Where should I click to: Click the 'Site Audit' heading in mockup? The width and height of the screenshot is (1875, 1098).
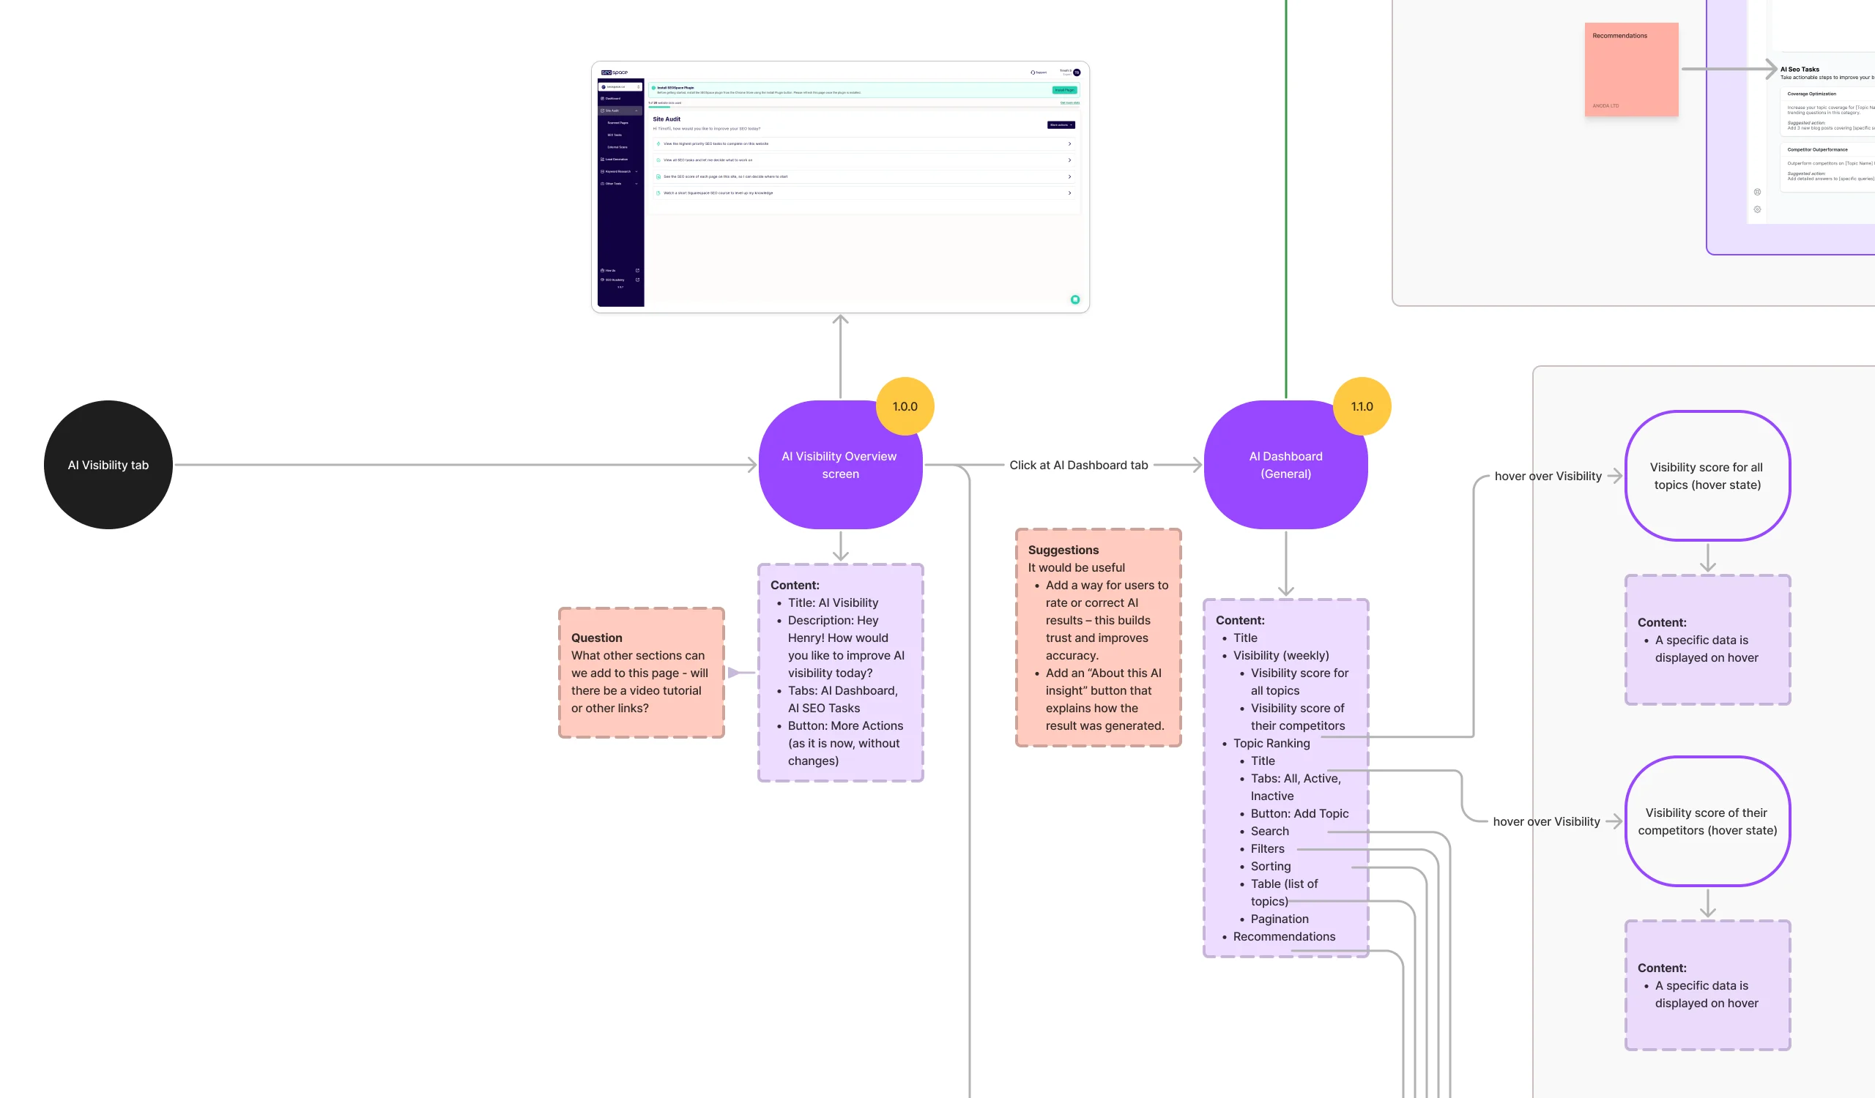click(x=666, y=119)
